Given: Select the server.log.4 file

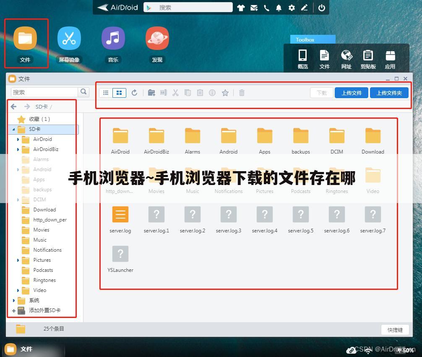Looking at the screenshot, I should pos(265,219).
